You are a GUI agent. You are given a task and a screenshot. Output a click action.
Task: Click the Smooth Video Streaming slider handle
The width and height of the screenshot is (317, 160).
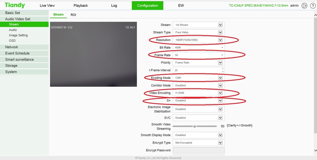tap(194, 126)
